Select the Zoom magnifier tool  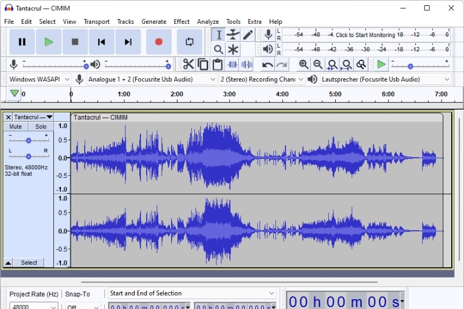pos(219,49)
